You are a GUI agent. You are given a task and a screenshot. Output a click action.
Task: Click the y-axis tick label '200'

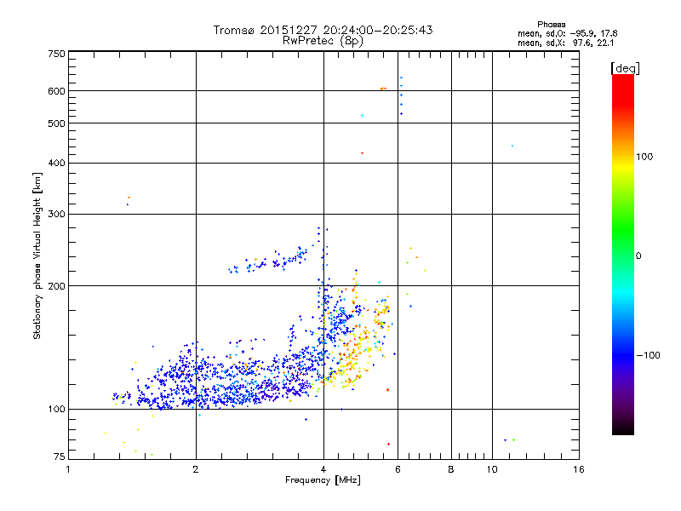(x=56, y=286)
